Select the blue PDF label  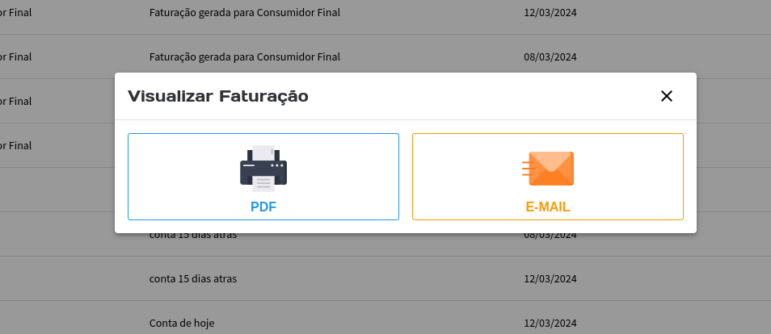[x=263, y=207]
